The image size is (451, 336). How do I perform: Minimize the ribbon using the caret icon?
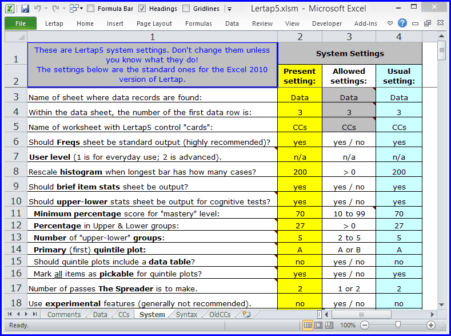[390, 23]
